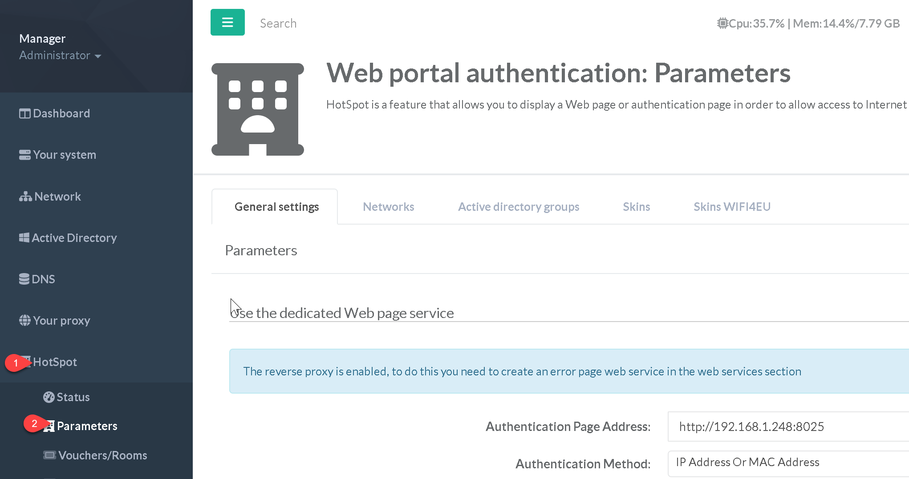Viewport: 909px width, 479px height.
Task: Go to Vouchers/Rooms page
Action: click(102, 455)
